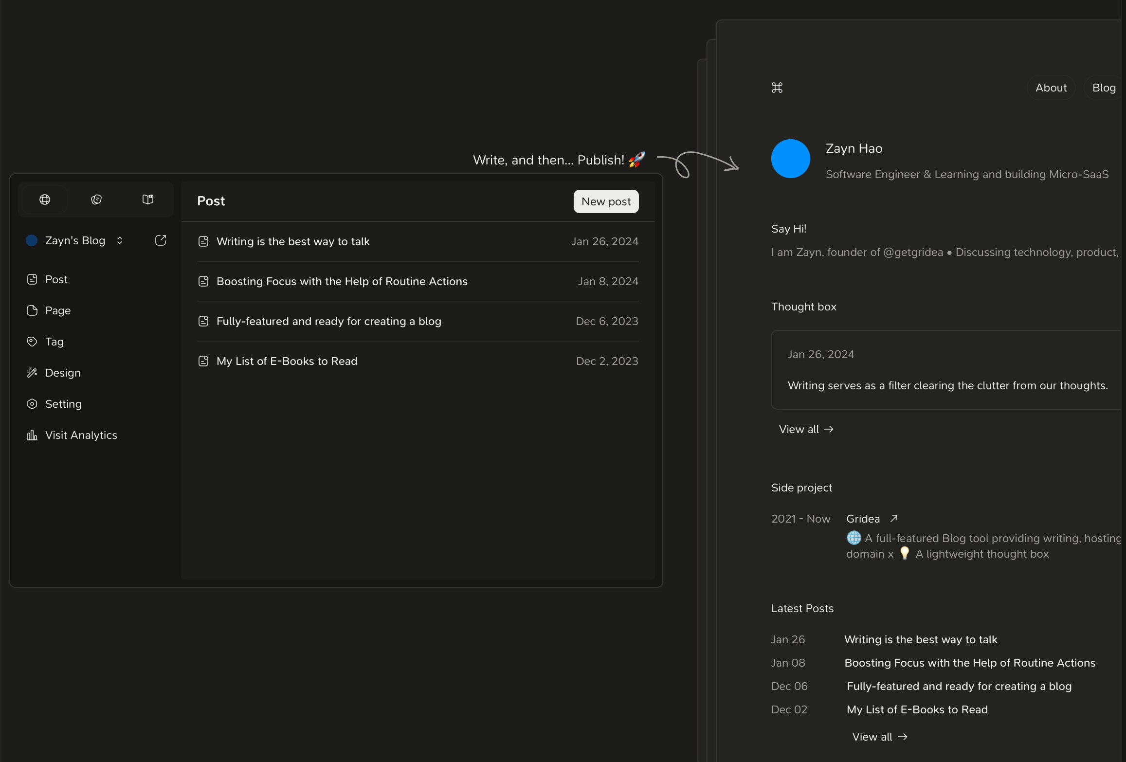The image size is (1126, 762).
Task: Open the Tag section in sidebar
Action: tap(54, 342)
